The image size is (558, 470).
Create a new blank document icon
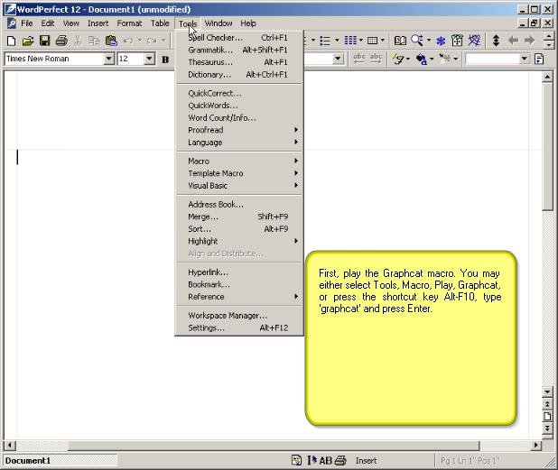coord(11,41)
